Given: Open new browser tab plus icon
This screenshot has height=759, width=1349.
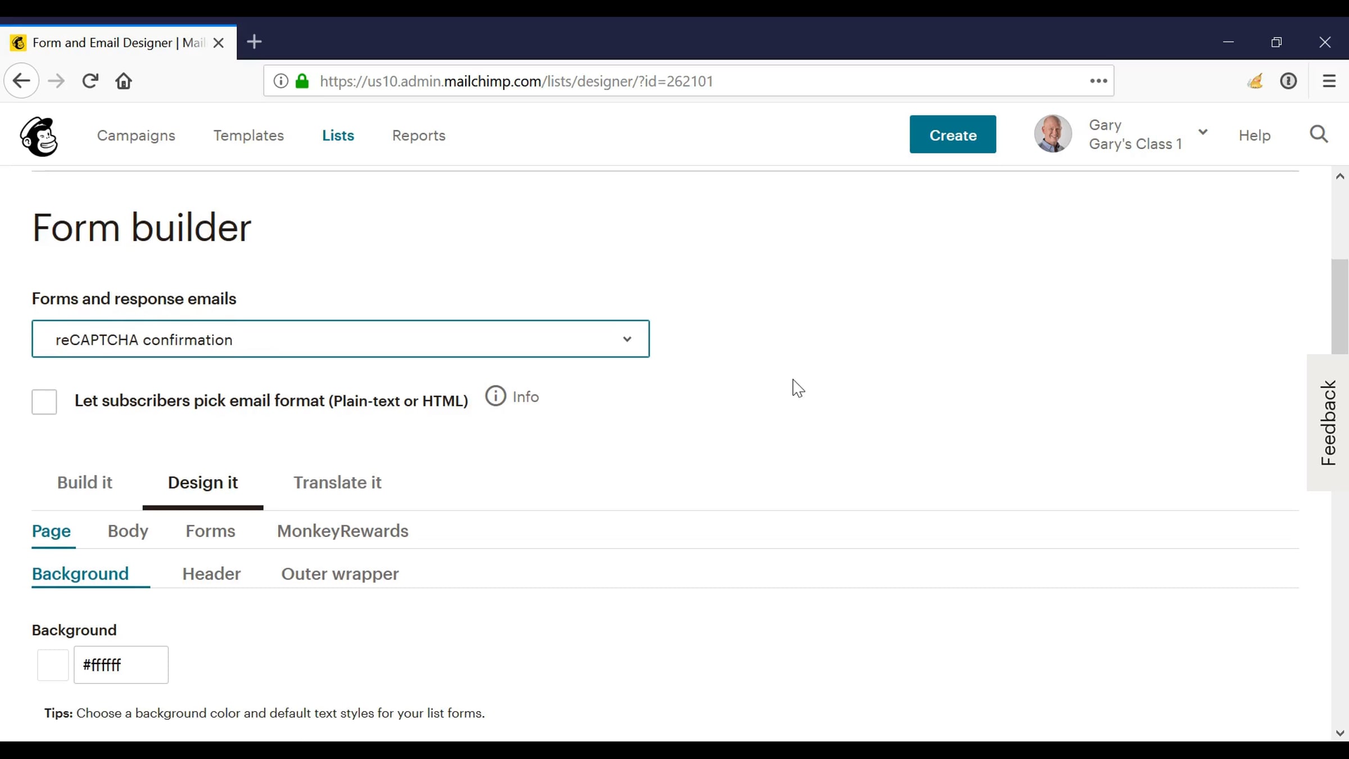Looking at the screenshot, I should pyautogui.click(x=254, y=42).
